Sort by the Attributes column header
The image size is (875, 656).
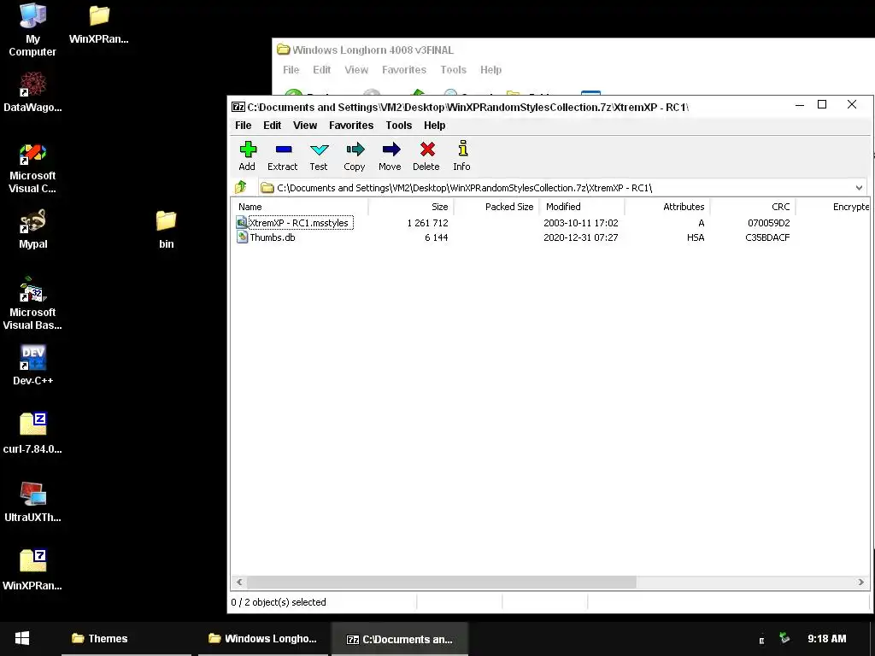[x=667, y=207]
